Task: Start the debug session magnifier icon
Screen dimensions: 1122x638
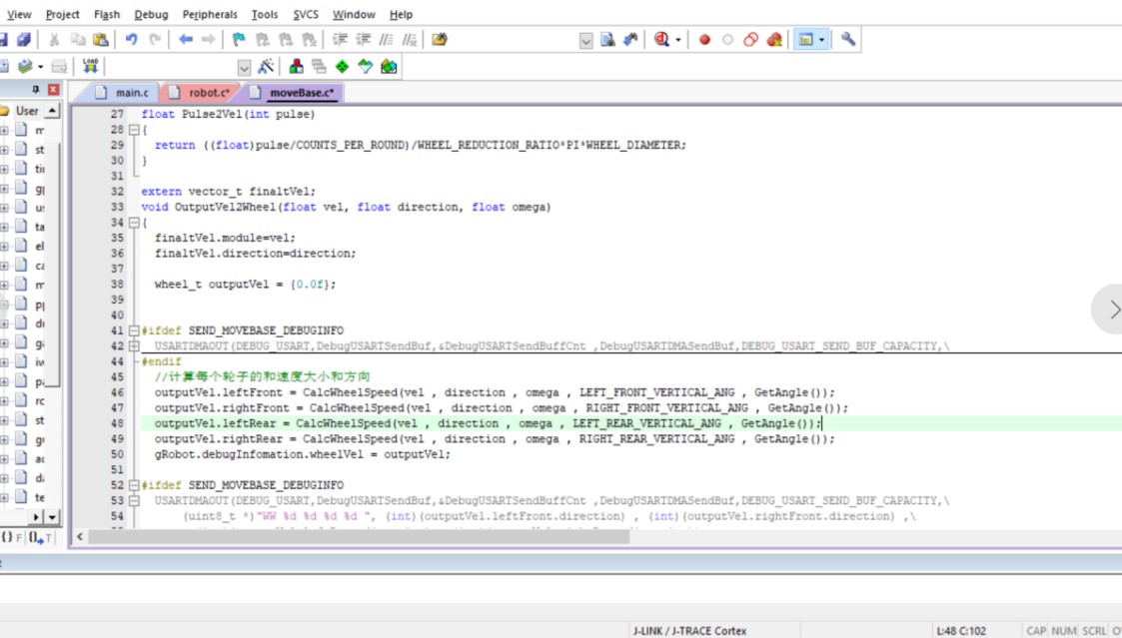Action: [x=661, y=40]
